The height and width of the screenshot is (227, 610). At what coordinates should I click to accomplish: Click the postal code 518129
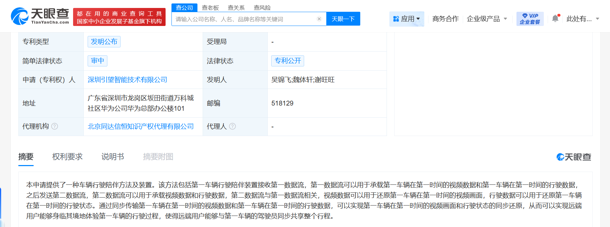[282, 103]
